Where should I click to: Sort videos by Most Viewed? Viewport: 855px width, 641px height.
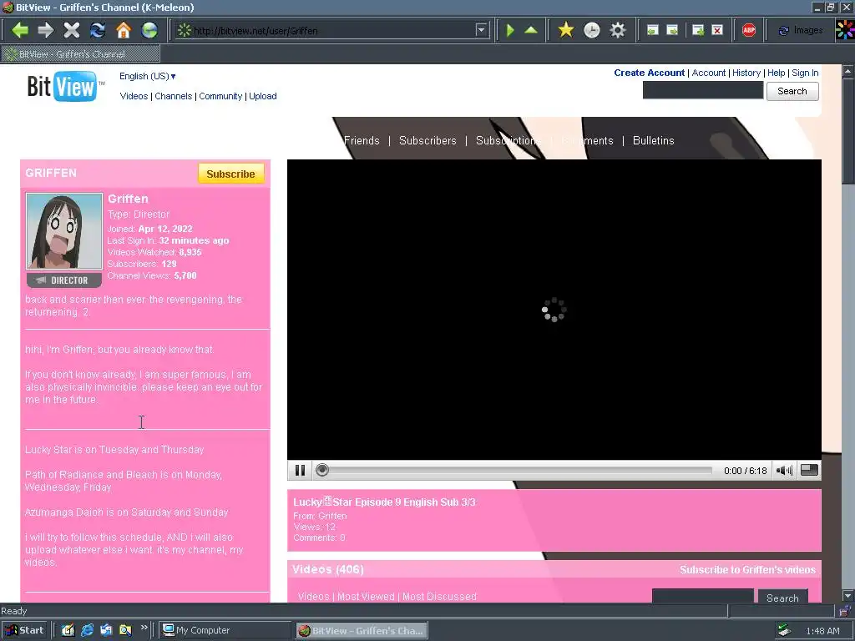point(366,596)
